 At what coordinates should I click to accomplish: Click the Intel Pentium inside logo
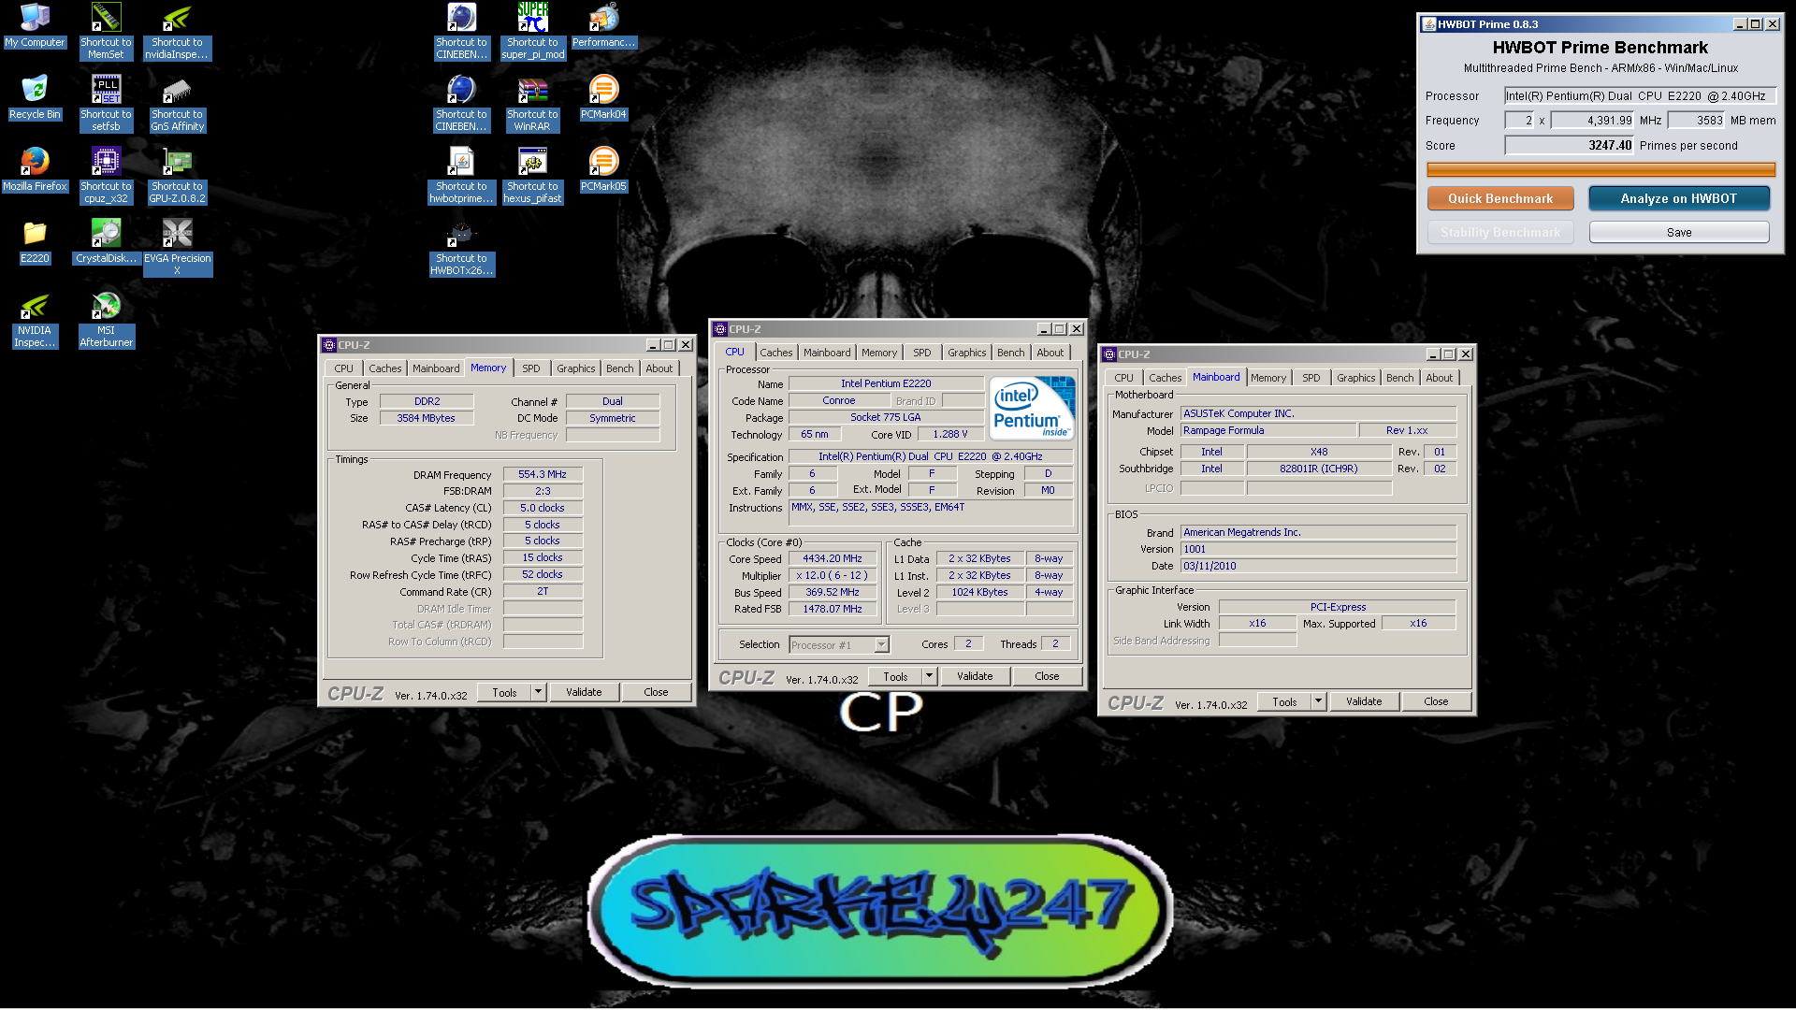(x=1032, y=409)
